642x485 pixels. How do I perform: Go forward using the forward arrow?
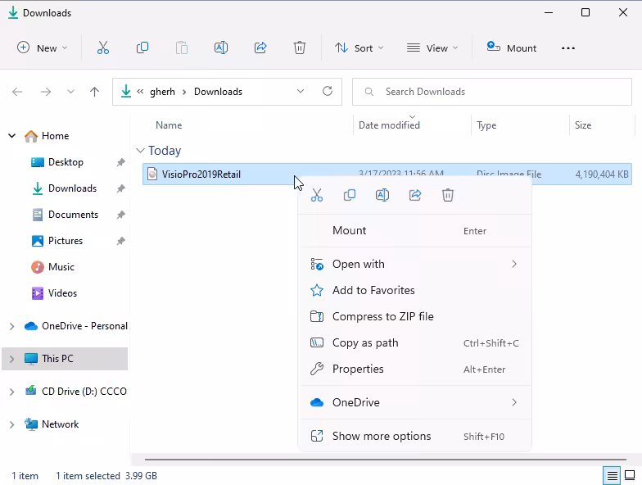(46, 92)
